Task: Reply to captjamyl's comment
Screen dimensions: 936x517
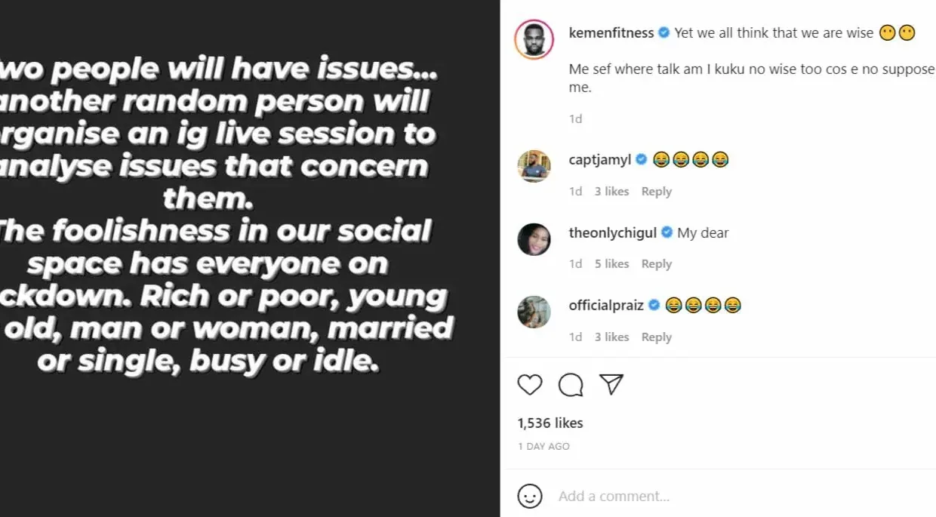Action: [656, 192]
